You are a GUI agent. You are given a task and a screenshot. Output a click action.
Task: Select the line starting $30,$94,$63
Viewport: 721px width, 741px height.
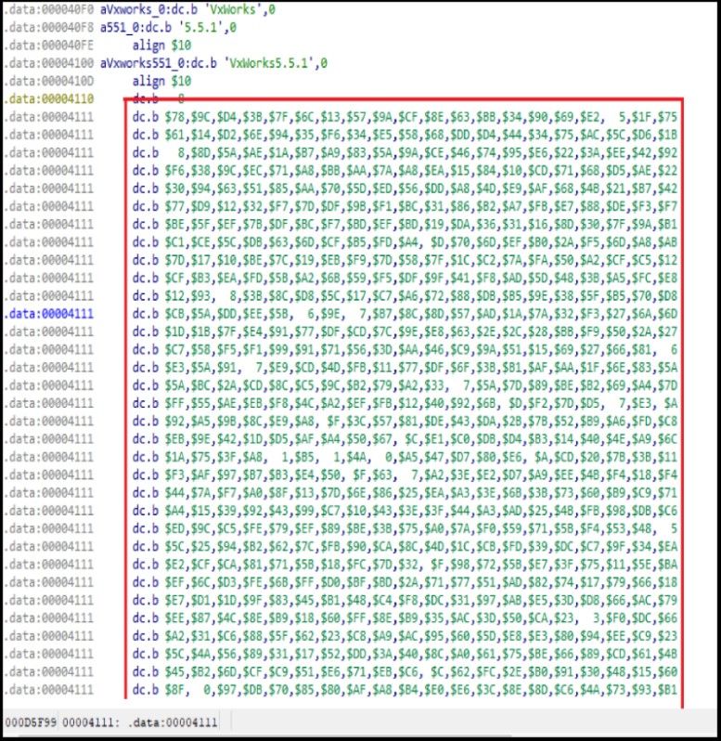(x=405, y=188)
